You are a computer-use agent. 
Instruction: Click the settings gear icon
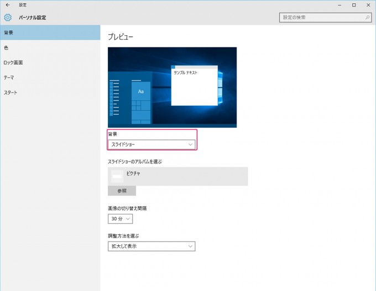coord(8,18)
